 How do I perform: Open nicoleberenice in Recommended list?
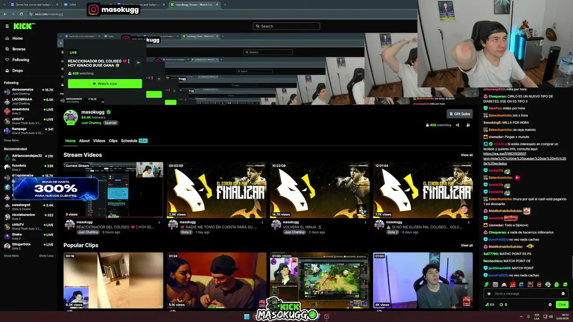coord(29,217)
